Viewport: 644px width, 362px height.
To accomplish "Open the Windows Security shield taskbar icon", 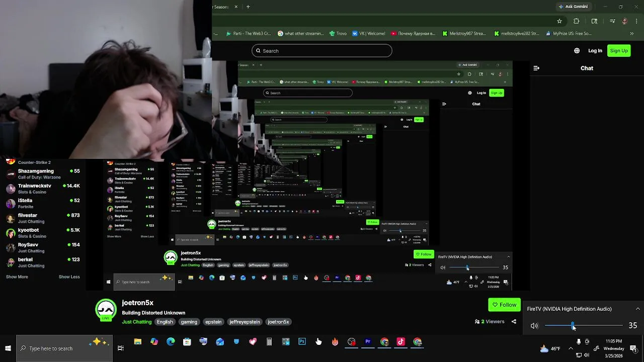I will 236,342.
